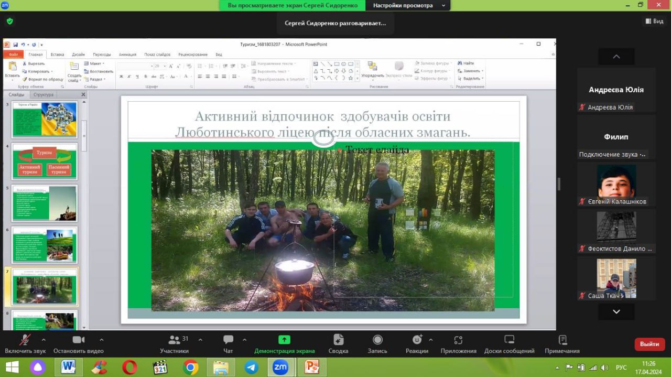Switch to the Структура pane tab

coord(43,95)
